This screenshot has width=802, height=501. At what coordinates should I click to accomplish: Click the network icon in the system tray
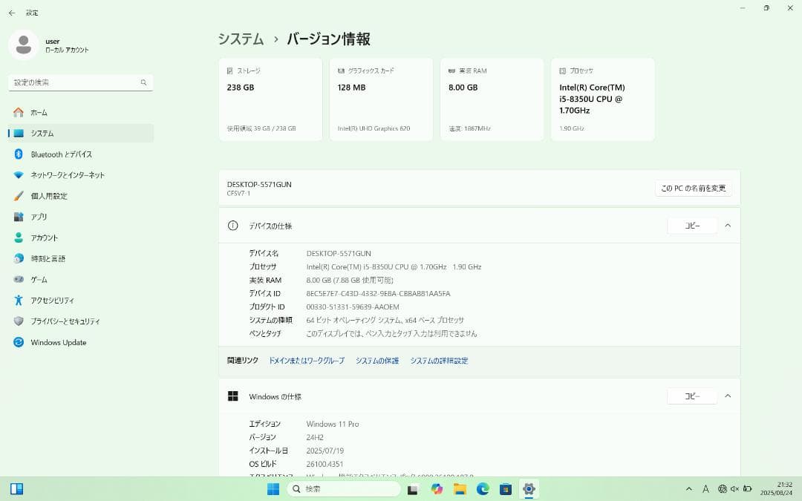[722, 490]
